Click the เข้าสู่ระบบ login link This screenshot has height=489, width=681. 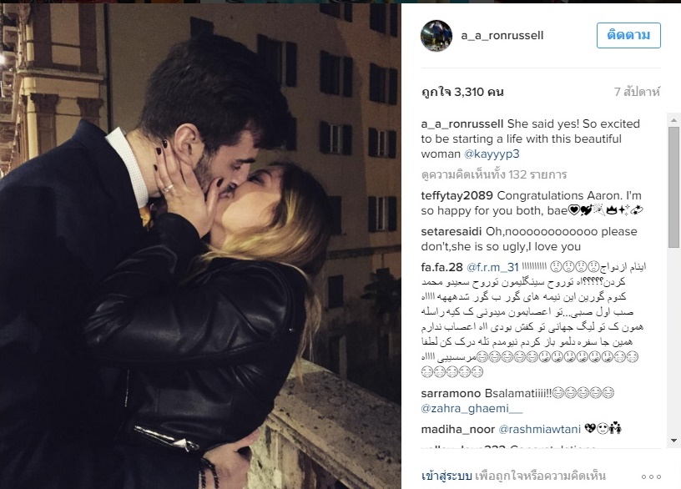coord(446,476)
